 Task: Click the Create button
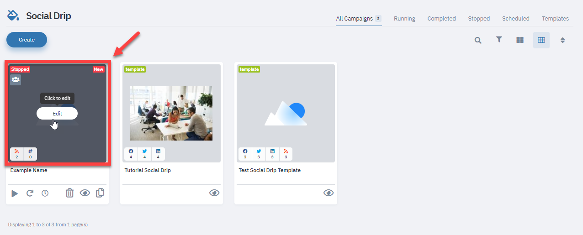pyautogui.click(x=26, y=40)
